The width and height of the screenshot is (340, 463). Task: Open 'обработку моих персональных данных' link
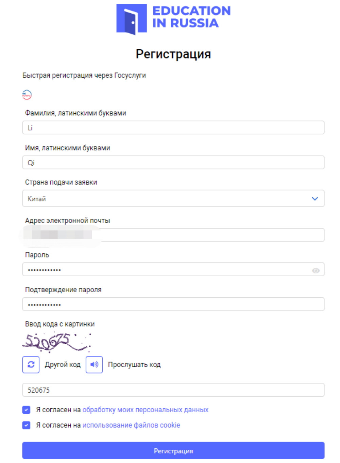click(145, 410)
